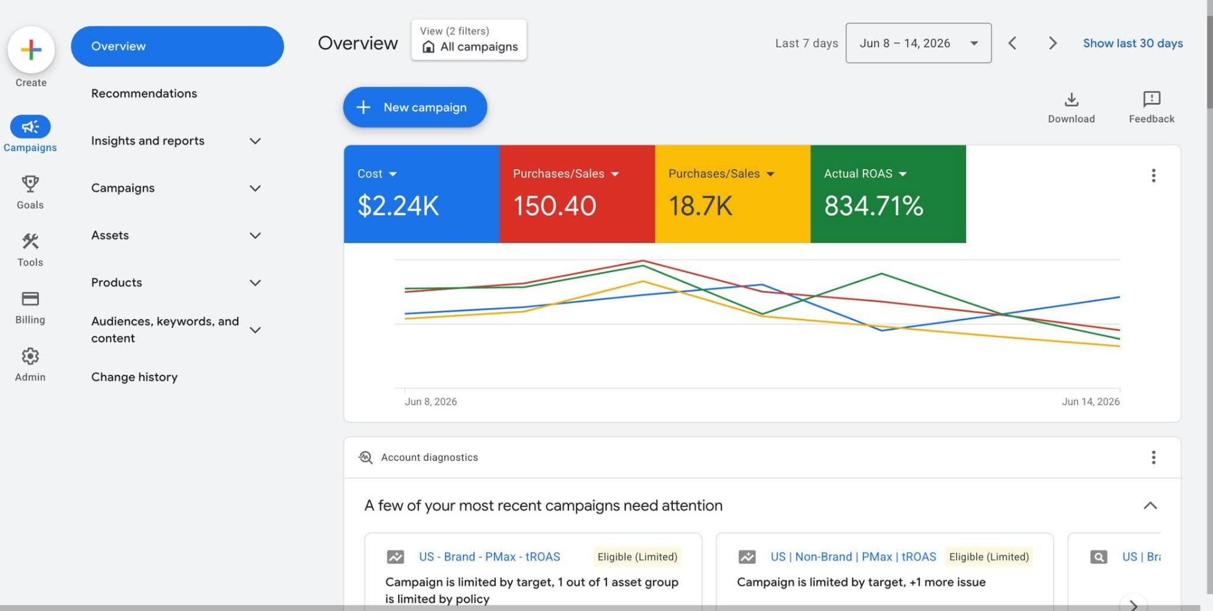
Task: Select the Overview menu item
Action: tap(177, 46)
